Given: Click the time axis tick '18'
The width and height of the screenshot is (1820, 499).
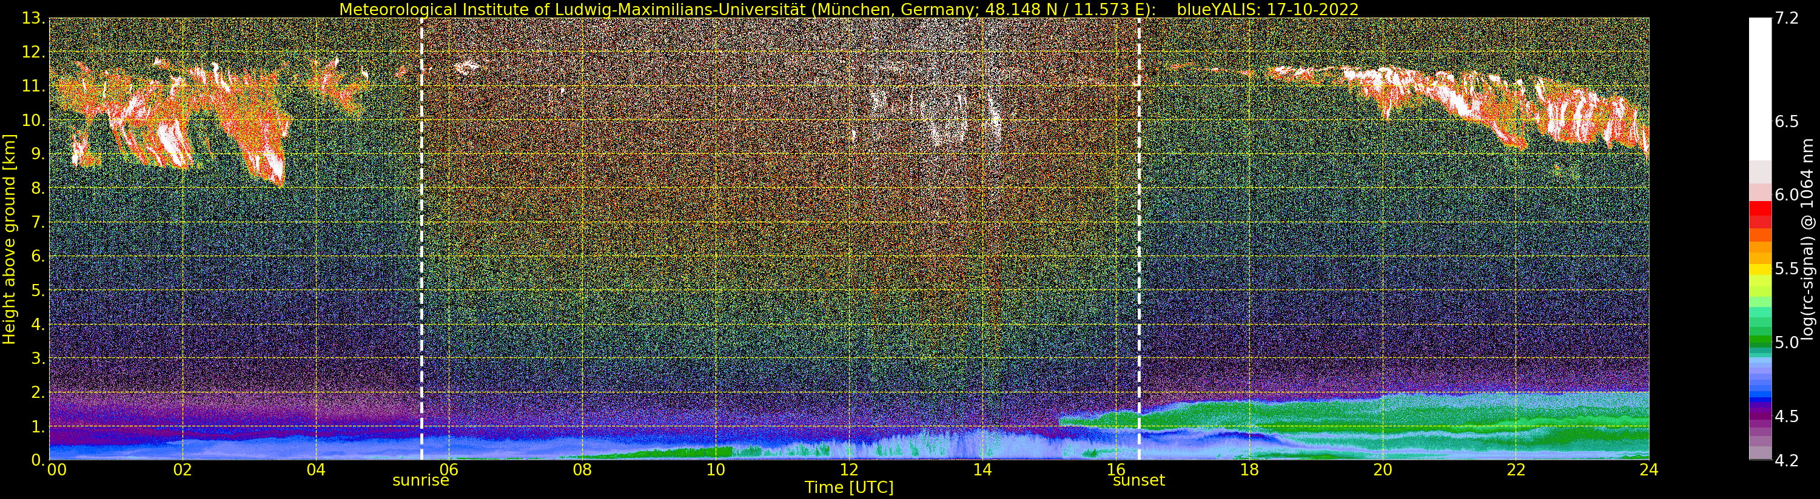Looking at the screenshot, I should [1249, 469].
